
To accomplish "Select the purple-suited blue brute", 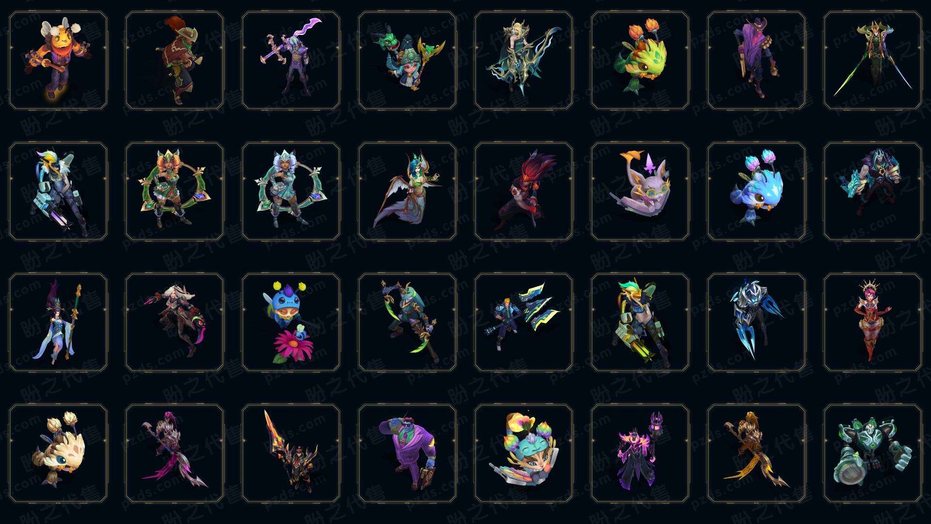I will click(407, 453).
